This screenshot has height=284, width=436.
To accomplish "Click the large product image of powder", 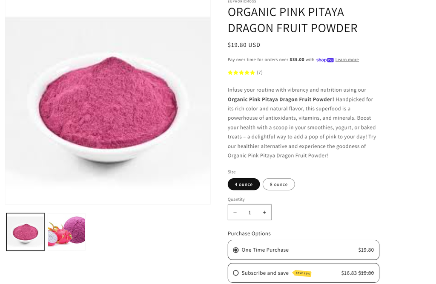I will pos(108,110).
